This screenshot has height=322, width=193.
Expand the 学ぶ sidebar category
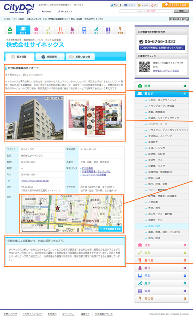[x=162, y=275]
